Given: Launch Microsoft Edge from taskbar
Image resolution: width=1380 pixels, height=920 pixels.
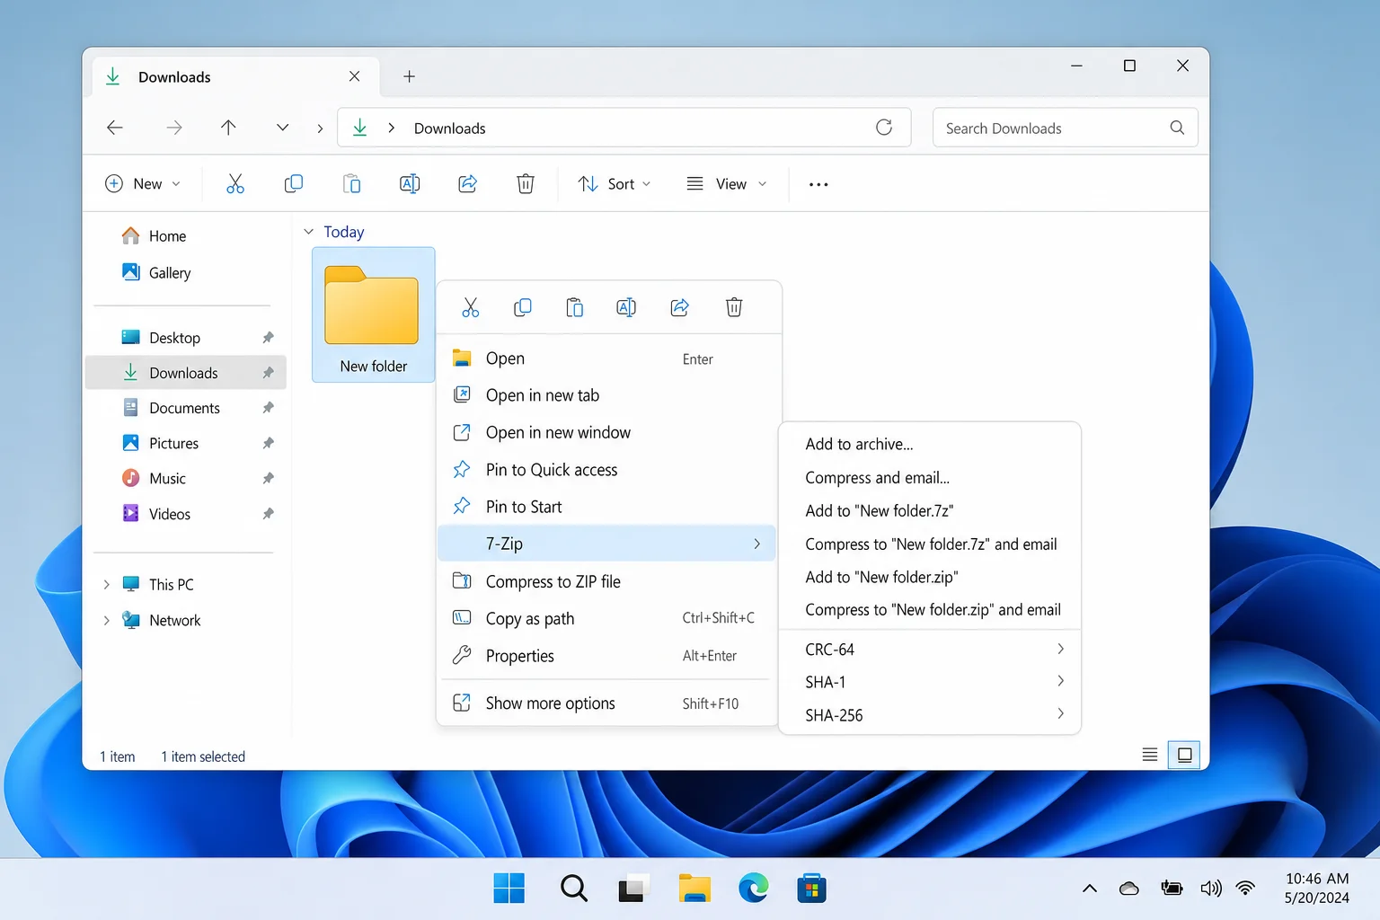Looking at the screenshot, I should pos(753,889).
